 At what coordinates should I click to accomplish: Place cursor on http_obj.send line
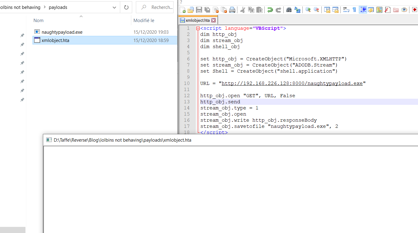click(220, 102)
